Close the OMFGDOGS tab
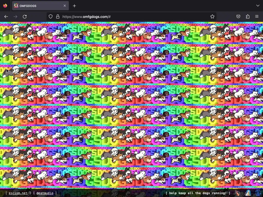The width and height of the screenshot is (263, 197). (x=65, y=6)
